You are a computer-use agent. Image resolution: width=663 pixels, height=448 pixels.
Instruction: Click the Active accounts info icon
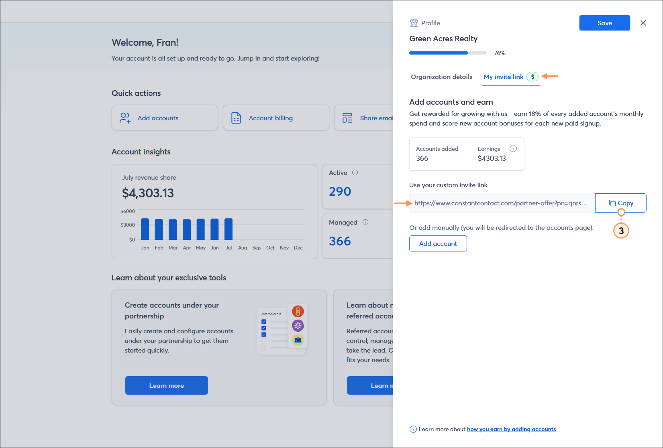tap(355, 172)
